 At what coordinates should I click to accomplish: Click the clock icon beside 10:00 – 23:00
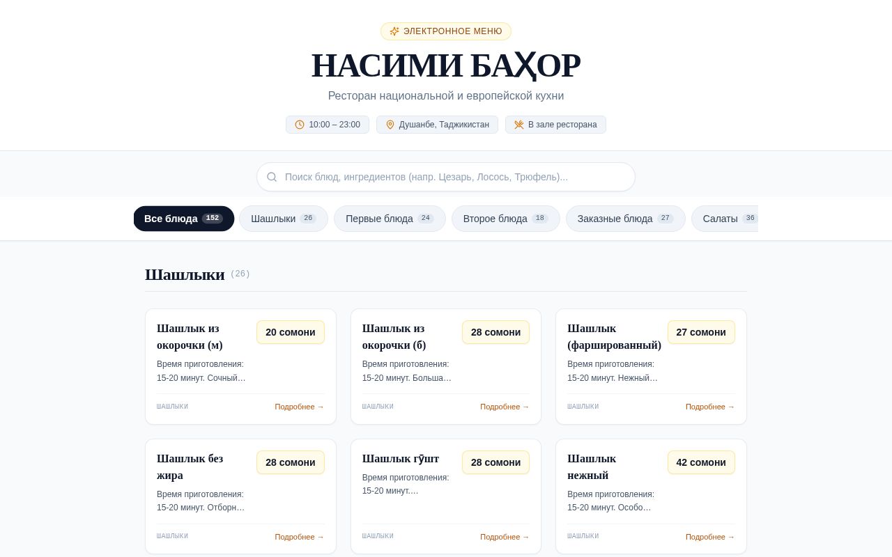(x=300, y=125)
